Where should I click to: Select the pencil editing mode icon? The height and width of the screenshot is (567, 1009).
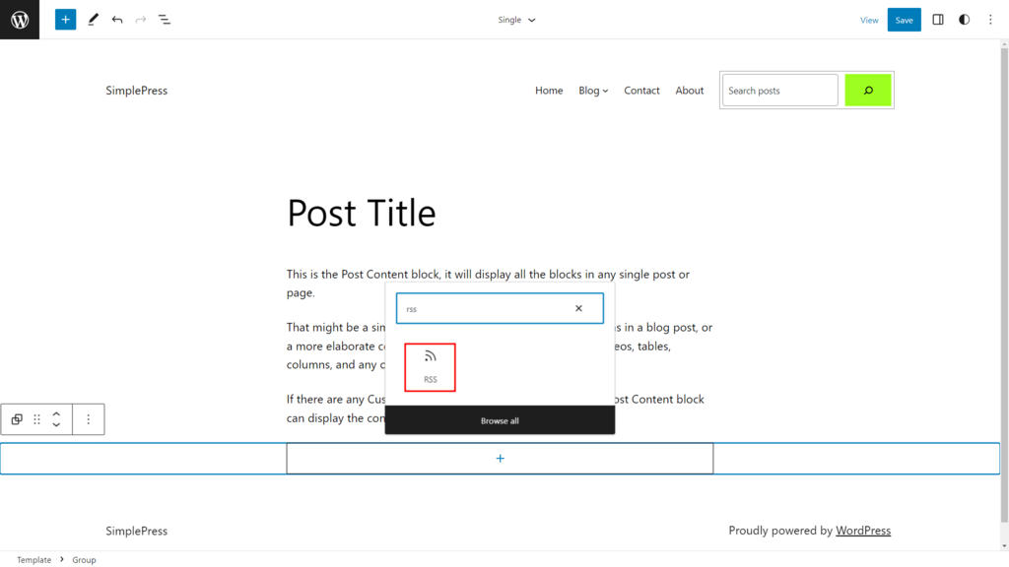(x=93, y=19)
